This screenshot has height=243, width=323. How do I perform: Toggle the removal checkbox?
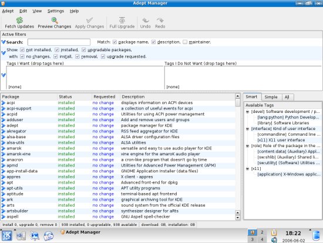point(78,56)
